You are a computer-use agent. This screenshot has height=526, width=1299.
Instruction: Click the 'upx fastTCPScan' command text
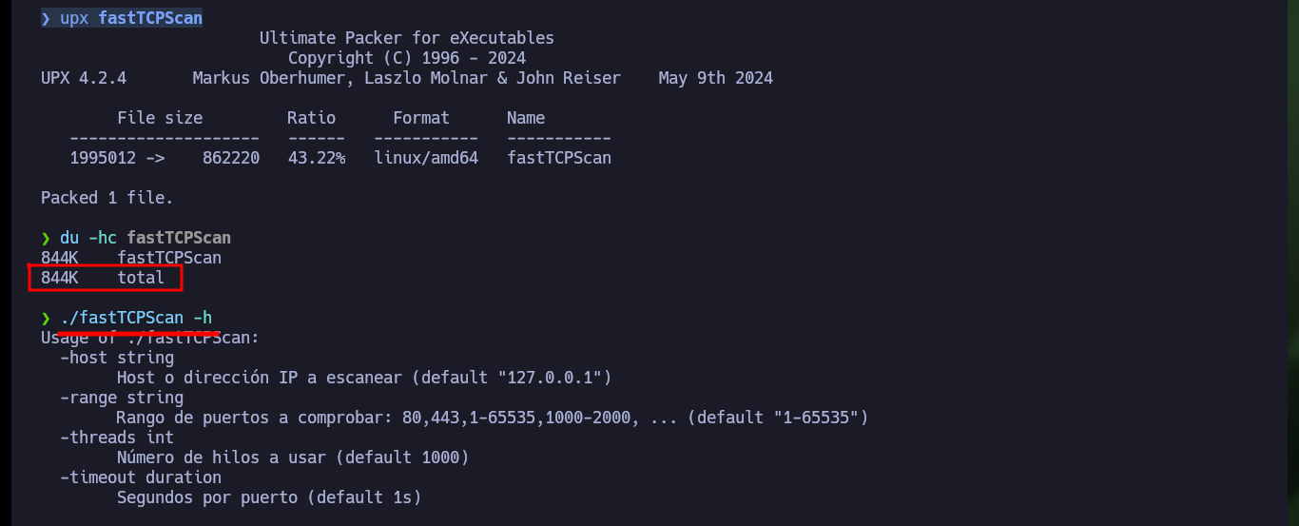click(131, 19)
